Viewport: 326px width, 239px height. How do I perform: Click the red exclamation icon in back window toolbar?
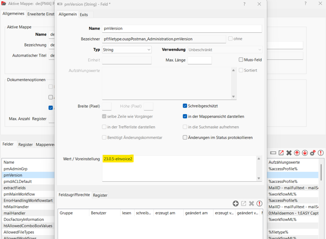321,153
